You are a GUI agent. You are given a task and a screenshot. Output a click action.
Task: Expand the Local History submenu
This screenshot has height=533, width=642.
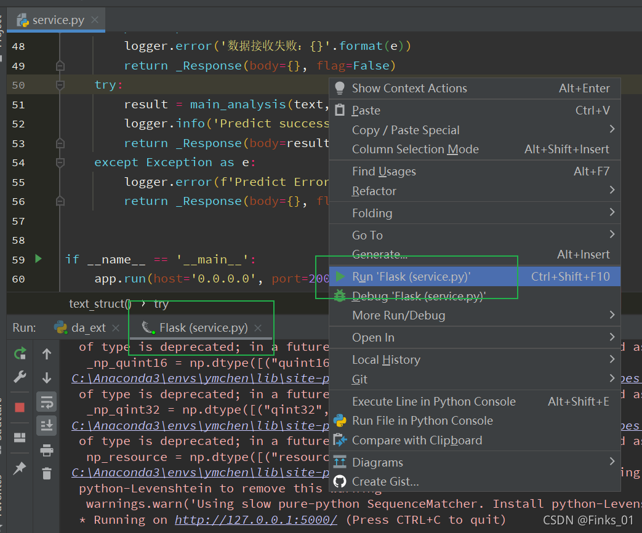[475, 360]
